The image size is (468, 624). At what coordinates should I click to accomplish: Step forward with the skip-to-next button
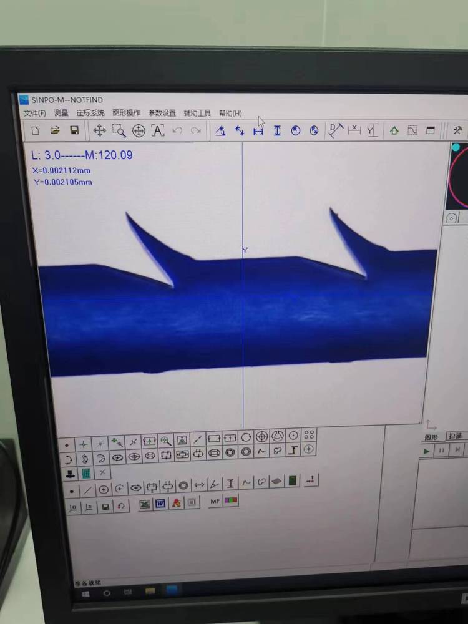[457, 450]
